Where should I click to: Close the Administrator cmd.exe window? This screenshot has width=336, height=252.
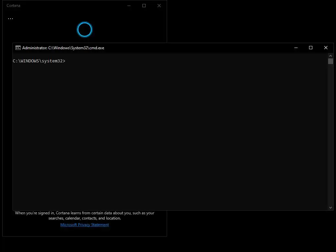(x=326, y=48)
